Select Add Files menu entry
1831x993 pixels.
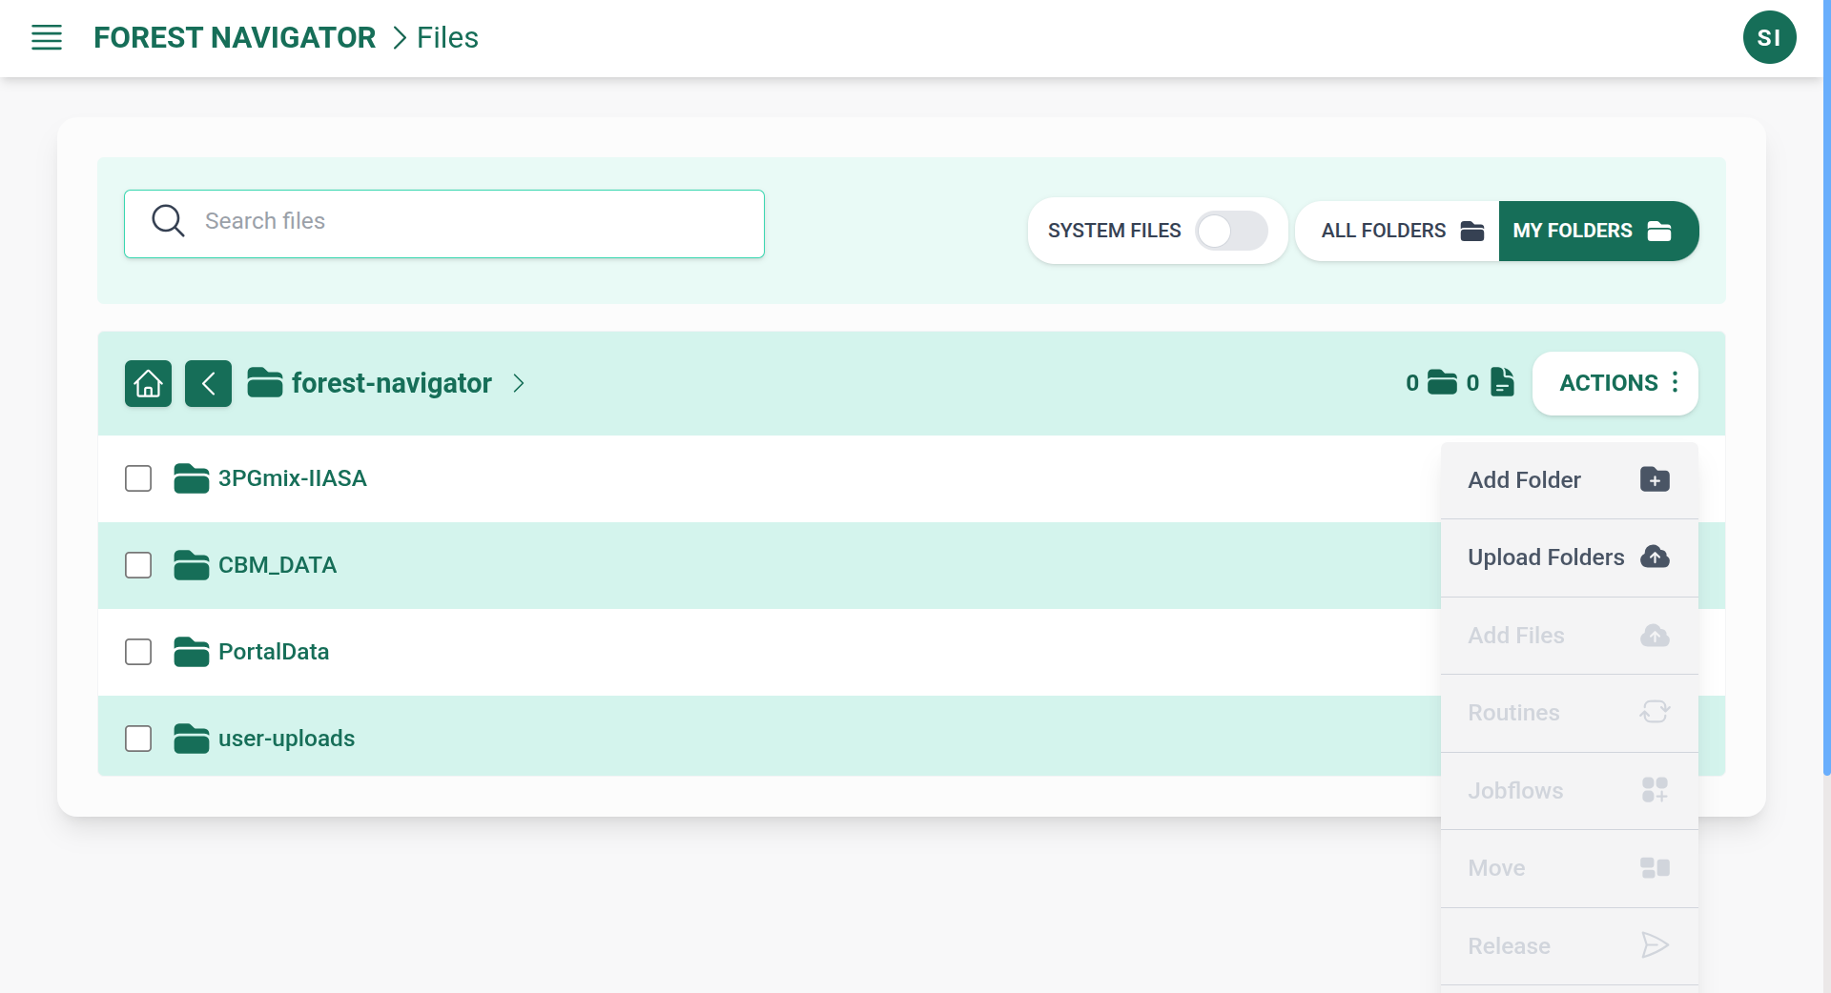[1569, 636]
